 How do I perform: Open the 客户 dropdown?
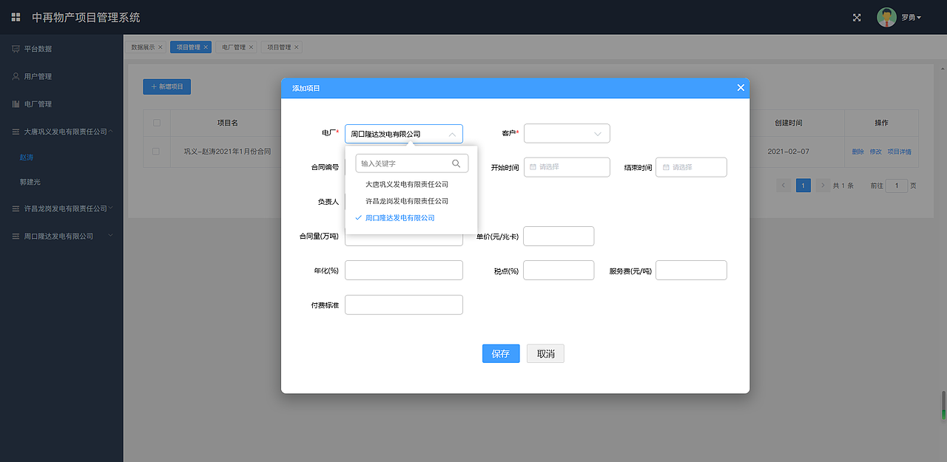(x=567, y=134)
